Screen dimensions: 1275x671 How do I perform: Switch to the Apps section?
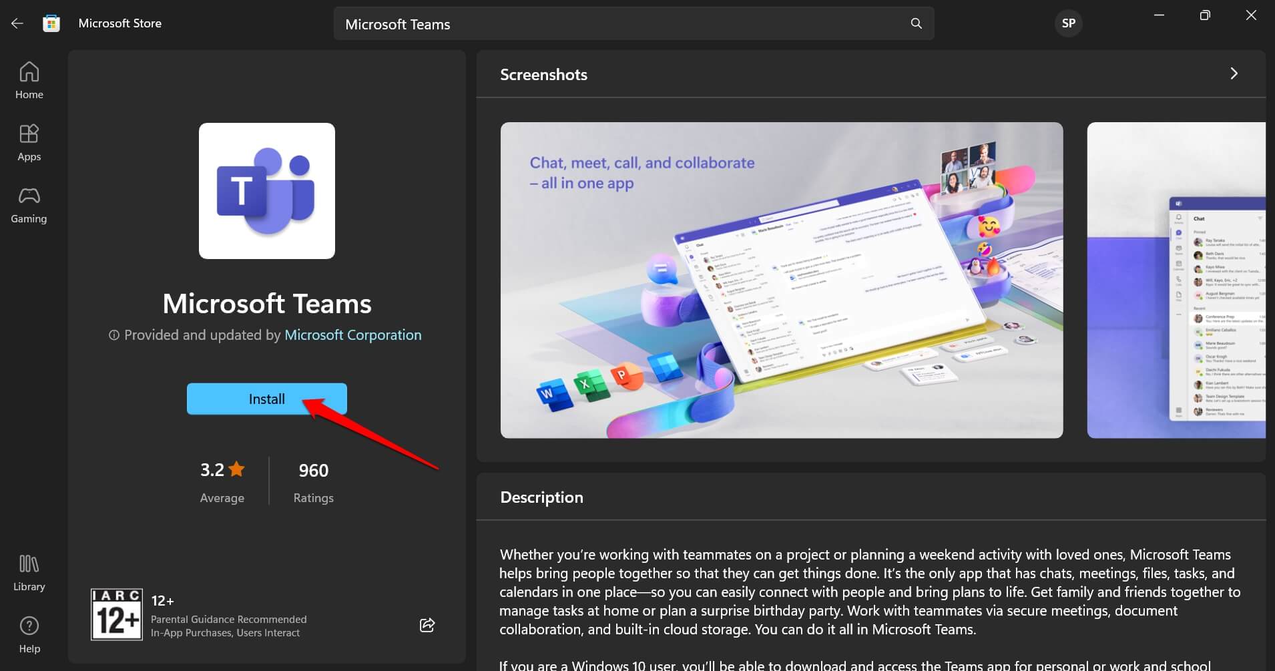29,142
